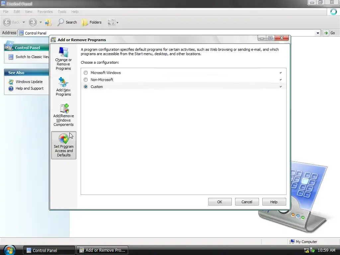The height and width of the screenshot is (255, 340).
Task: Click the Switch to Classic View icon
Action: [x=11, y=57]
